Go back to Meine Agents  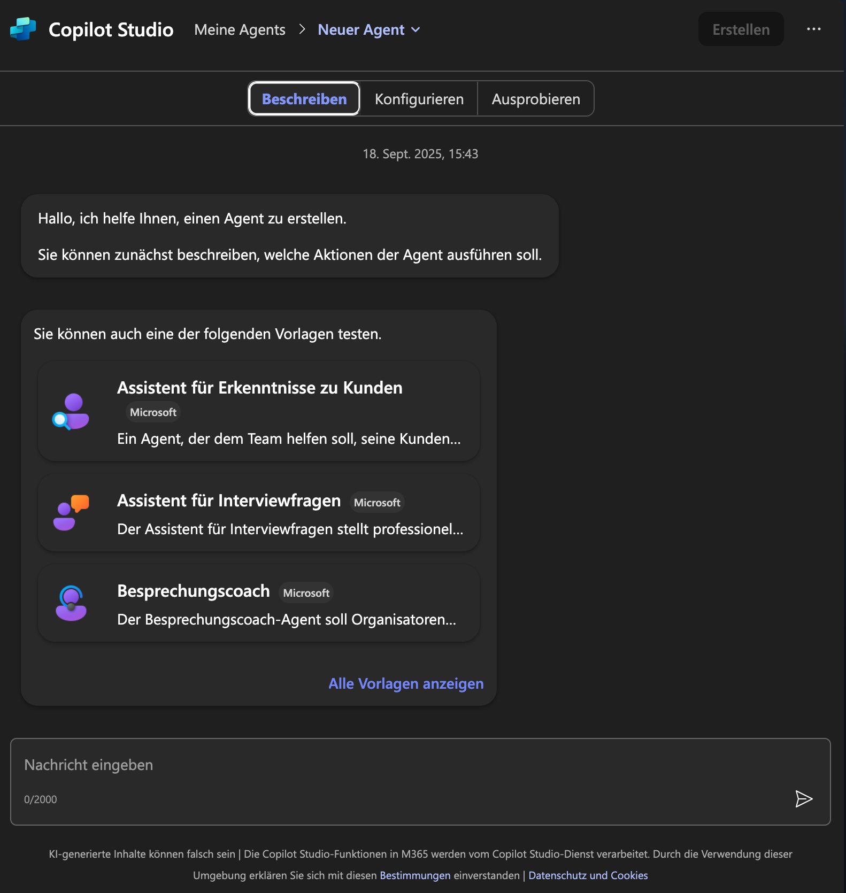pos(240,30)
